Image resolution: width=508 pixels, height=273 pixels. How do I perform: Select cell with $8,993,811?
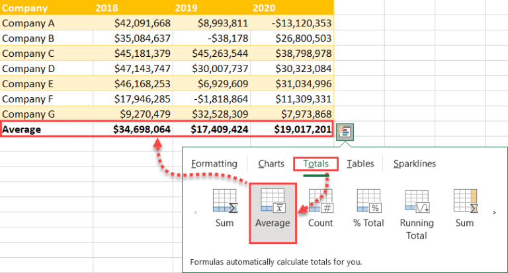(x=212, y=23)
